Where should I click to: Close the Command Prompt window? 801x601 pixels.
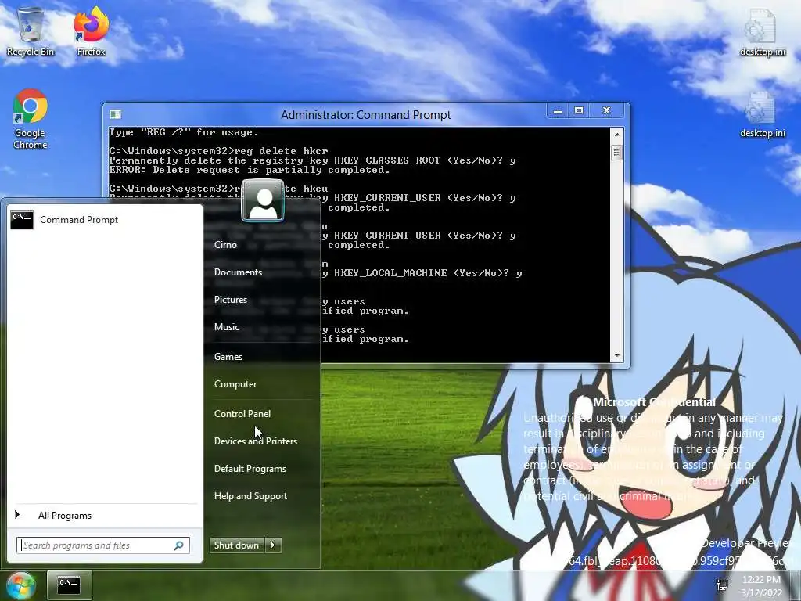point(606,110)
